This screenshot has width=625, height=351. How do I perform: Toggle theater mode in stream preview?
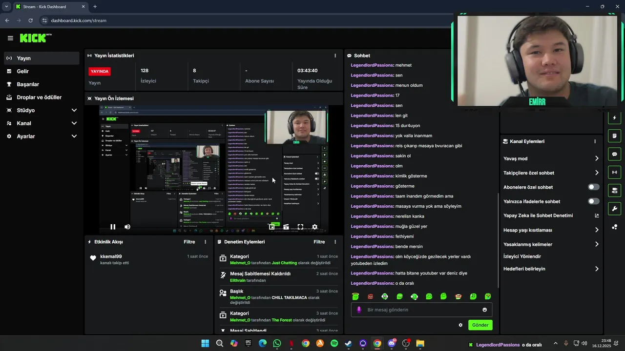coord(286,227)
